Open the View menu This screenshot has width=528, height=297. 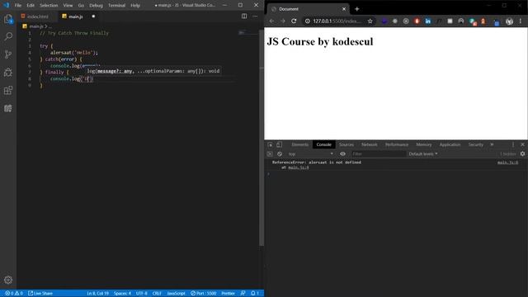(68, 6)
